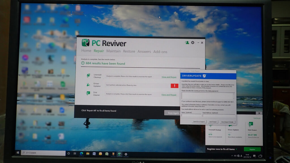Go to the Add-ons tab
The image size is (290, 163).
pyautogui.click(x=160, y=52)
